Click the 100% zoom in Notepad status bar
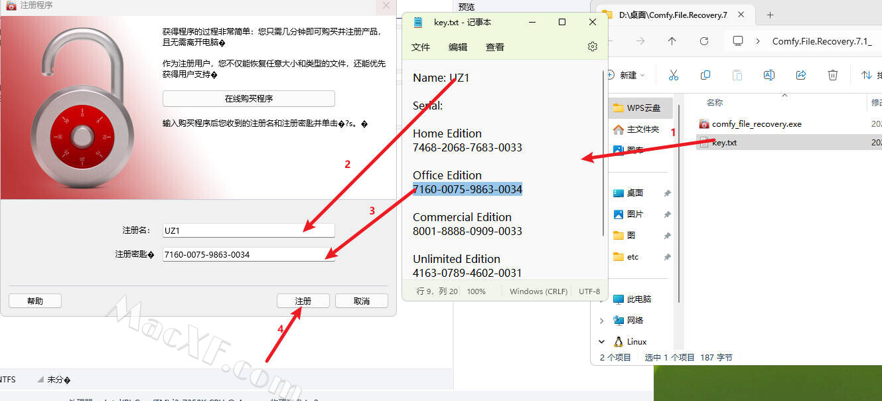882x401 pixels. pos(476,291)
